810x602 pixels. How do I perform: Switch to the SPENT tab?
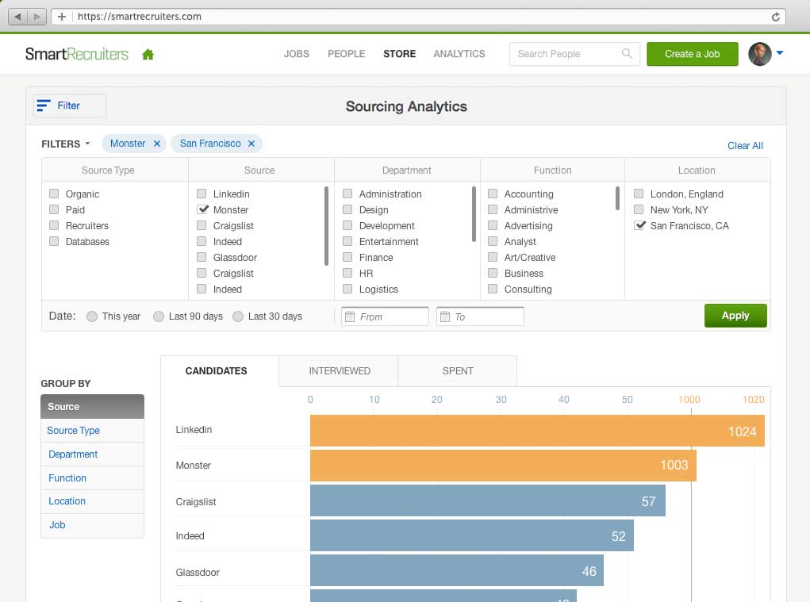coord(457,370)
